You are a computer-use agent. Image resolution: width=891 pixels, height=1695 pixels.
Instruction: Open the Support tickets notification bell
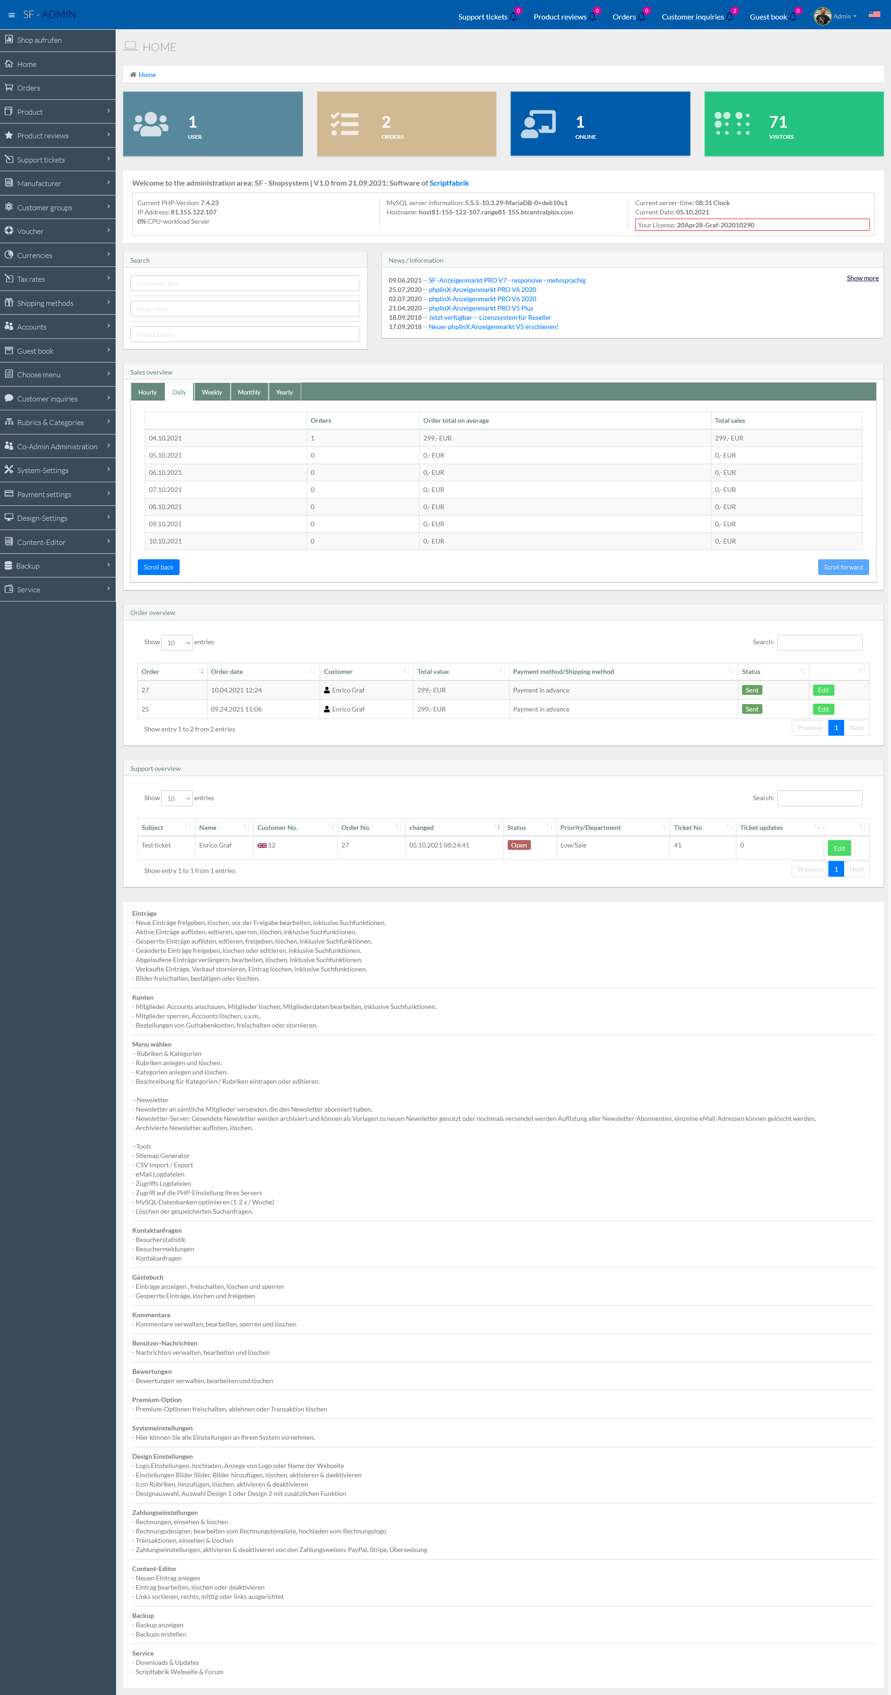514,16
